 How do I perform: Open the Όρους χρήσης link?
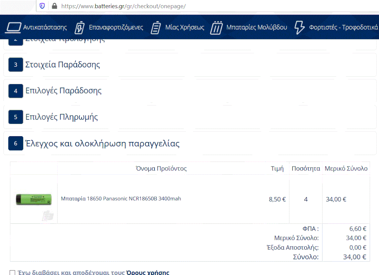148,273
